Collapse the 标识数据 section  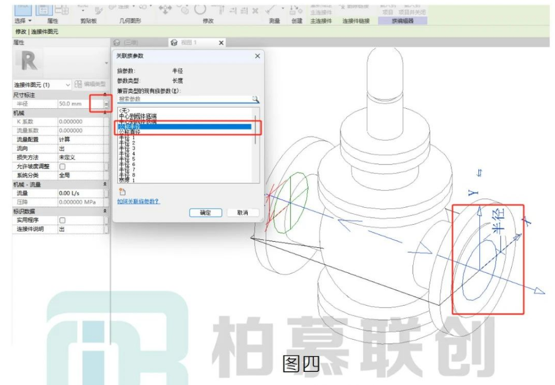(x=105, y=211)
